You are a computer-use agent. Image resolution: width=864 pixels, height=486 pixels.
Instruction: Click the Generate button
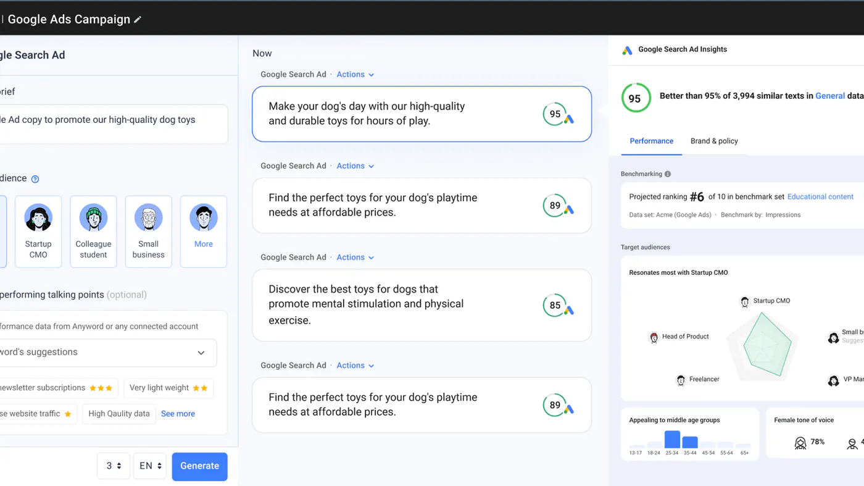coord(200,466)
